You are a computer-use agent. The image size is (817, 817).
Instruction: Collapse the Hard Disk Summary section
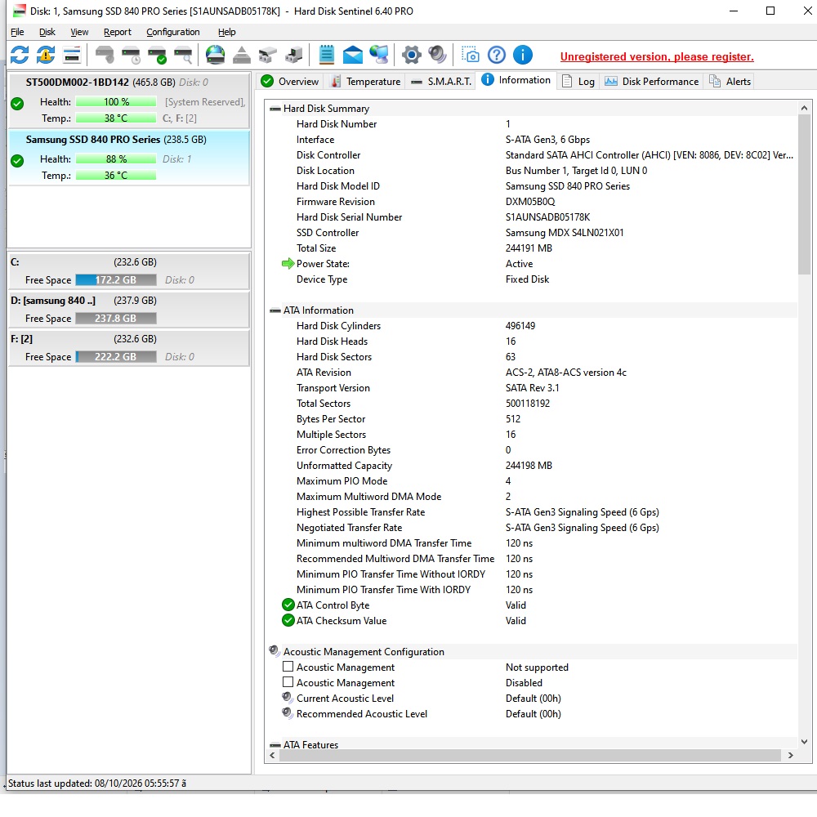coord(275,109)
